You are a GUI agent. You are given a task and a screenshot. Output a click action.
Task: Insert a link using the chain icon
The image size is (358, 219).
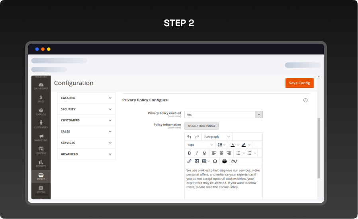tap(189, 161)
